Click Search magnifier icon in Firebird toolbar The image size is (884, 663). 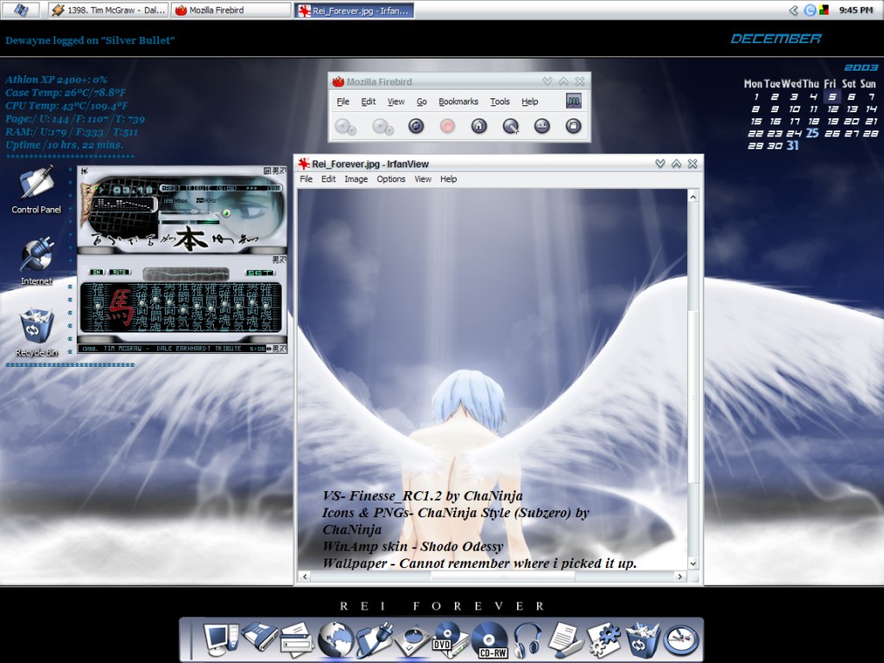[511, 126]
